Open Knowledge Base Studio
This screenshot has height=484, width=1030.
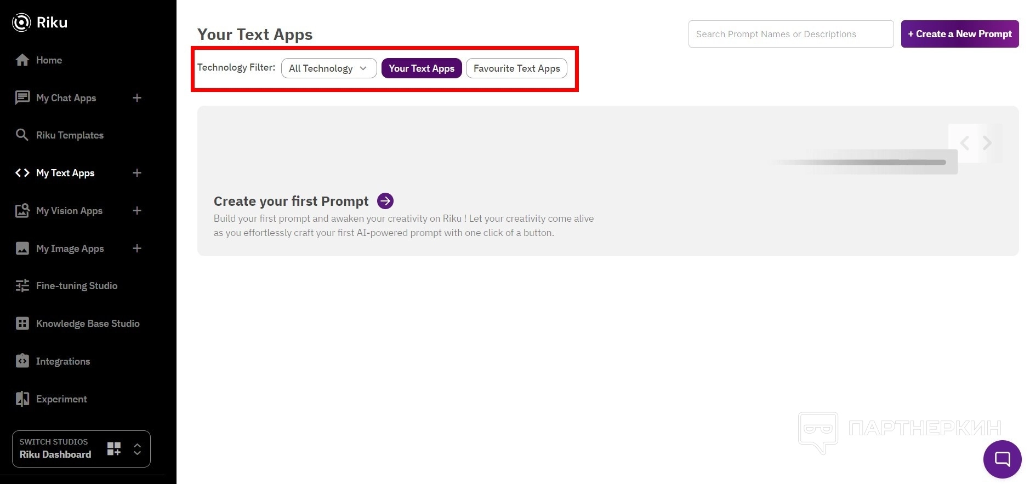[x=88, y=324]
